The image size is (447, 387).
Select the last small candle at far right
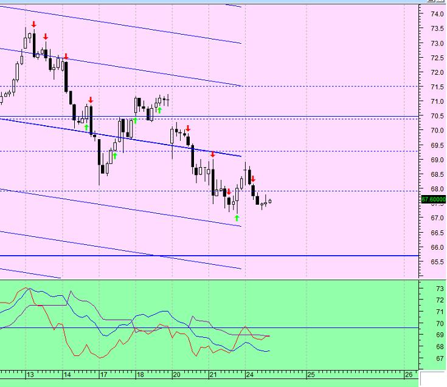[x=270, y=201]
